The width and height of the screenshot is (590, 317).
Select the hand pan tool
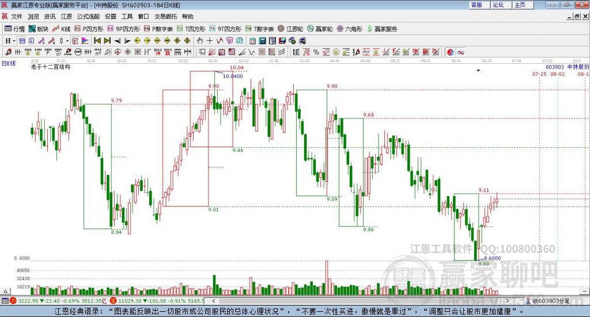(x=199, y=41)
